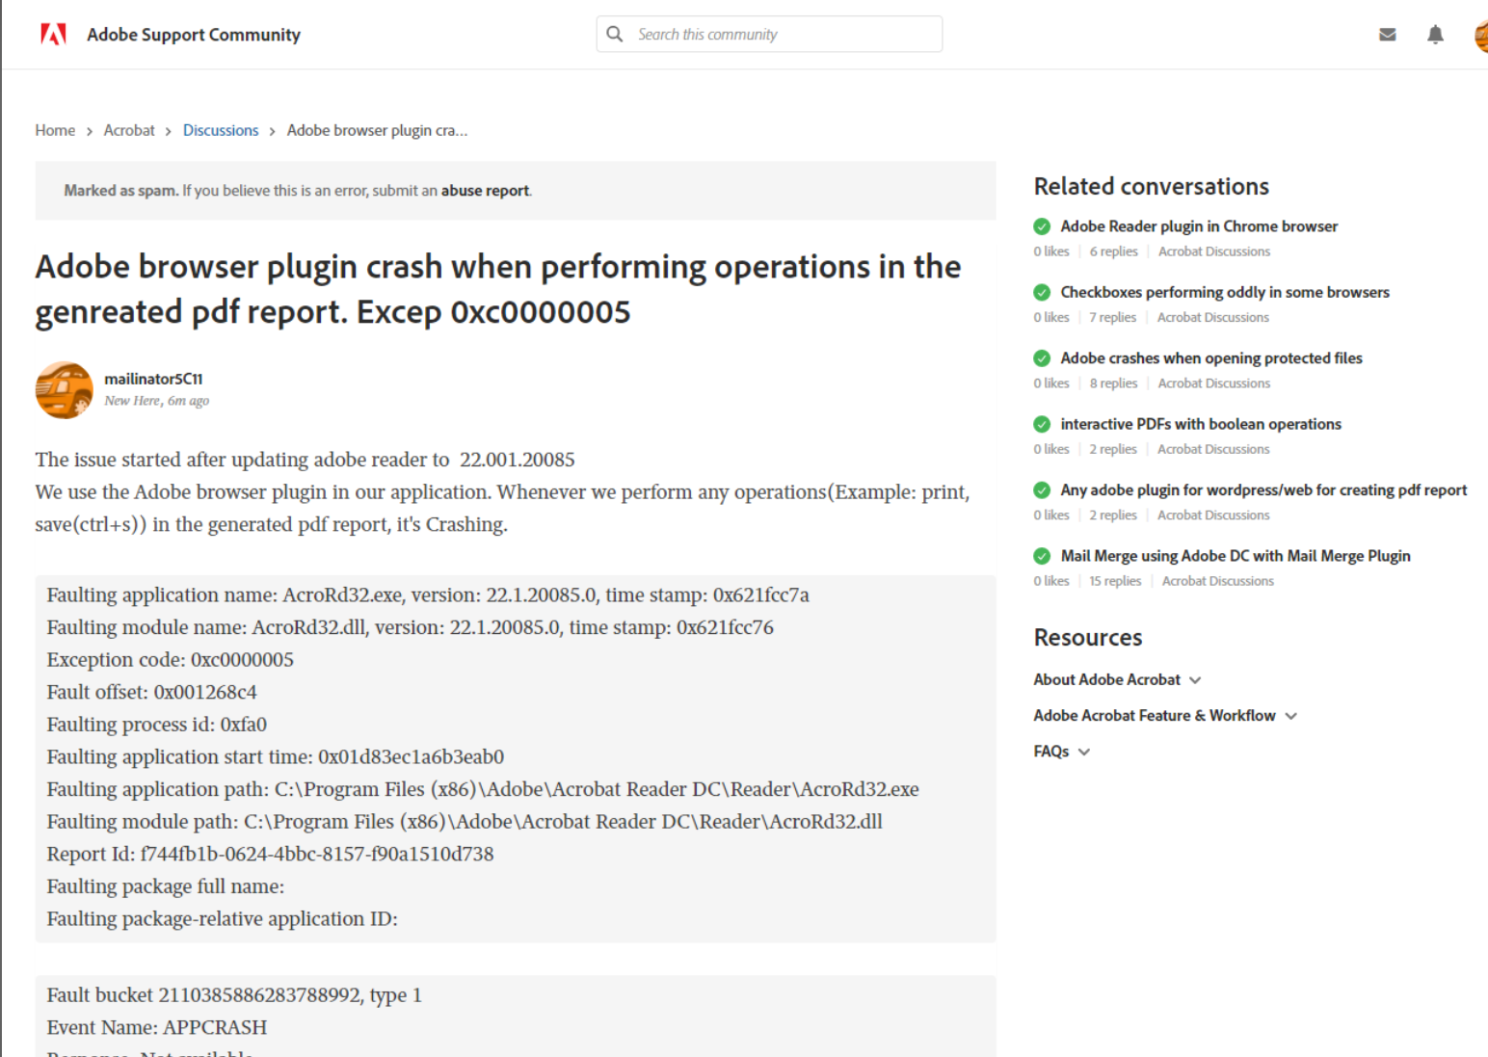Click Acrobat Discussions under Mail Merge
Image resolution: width=1488 pixels, height=1057 pixels.
click(x=1218, y=581)
